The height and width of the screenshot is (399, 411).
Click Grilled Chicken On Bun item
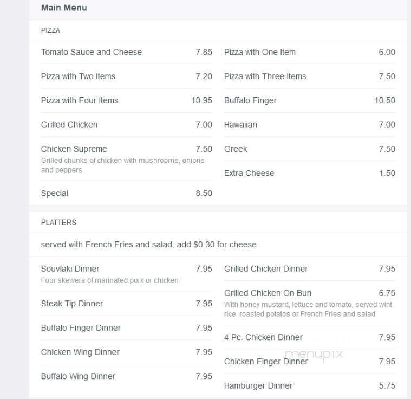click(x=268, y=293)
